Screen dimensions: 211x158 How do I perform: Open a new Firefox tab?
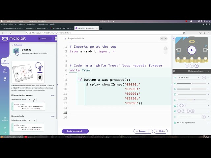coord(101,28)
